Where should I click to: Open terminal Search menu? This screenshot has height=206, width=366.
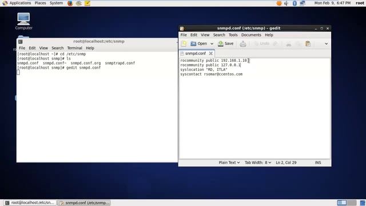57,48
